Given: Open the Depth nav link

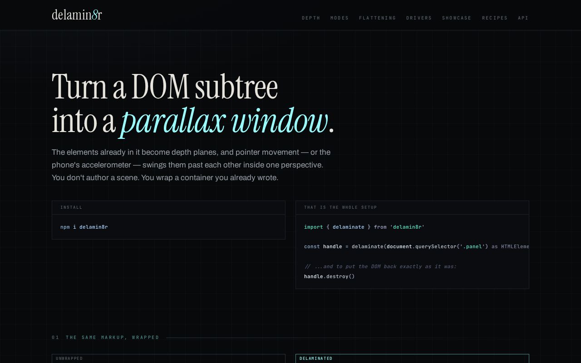Looking at the screenshot, I should point(311,18).
